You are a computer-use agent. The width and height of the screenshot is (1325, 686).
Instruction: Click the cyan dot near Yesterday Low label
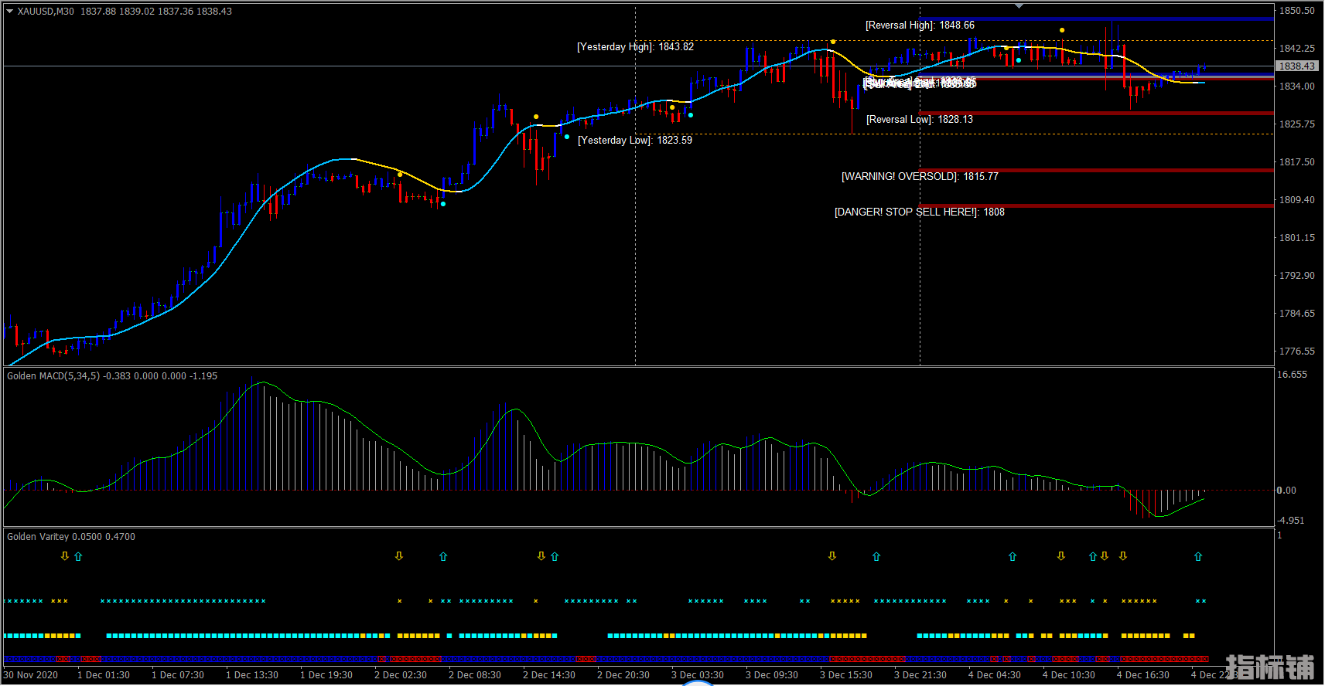[x=567, y=137]
